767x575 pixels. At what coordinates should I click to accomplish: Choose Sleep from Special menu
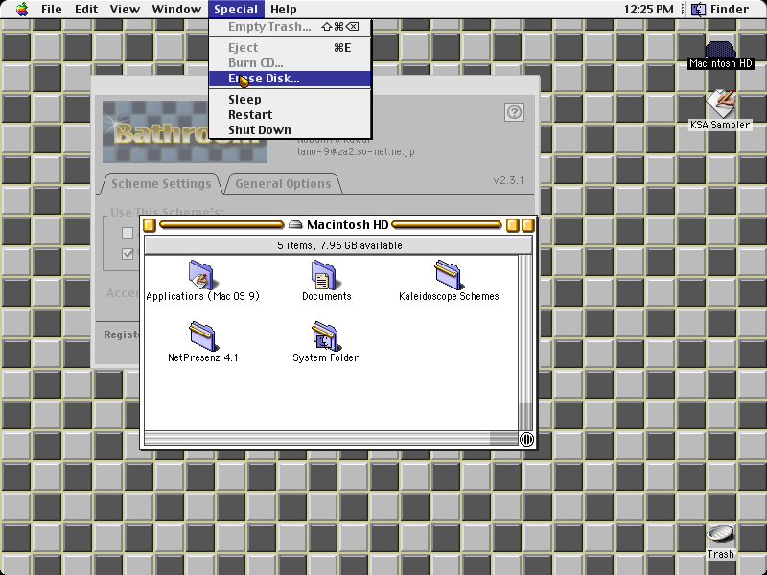pos(290,100)
